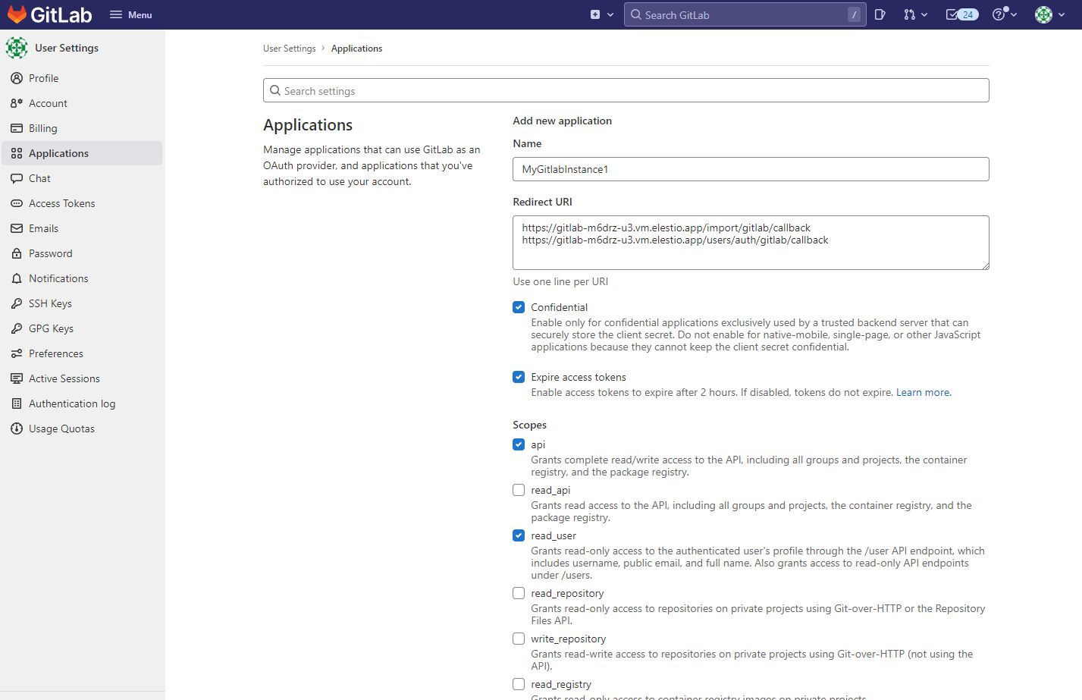
Task: Uncheck the Confidential checkbox
Action: (x=518, y=306)
